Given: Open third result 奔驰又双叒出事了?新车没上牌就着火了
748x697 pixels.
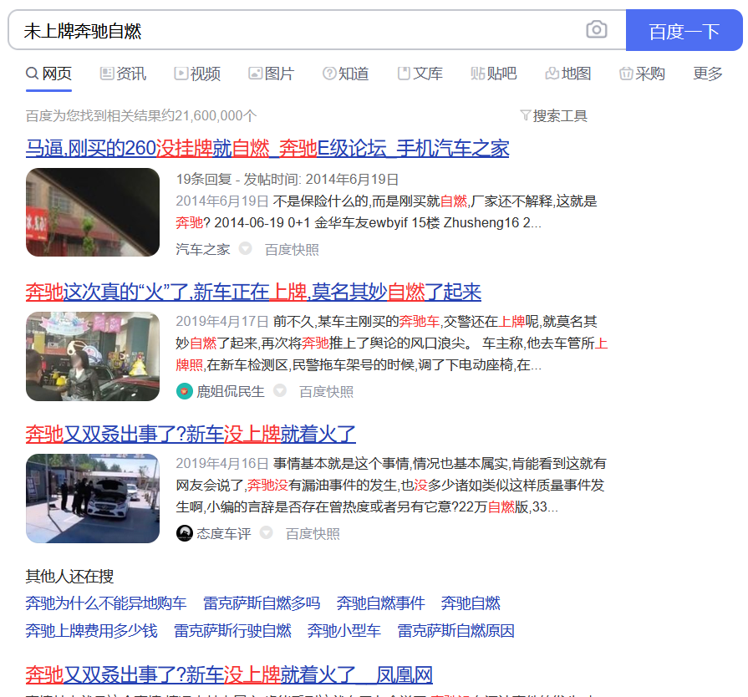Looking at the screenshot, I should (x=191, y=434).
